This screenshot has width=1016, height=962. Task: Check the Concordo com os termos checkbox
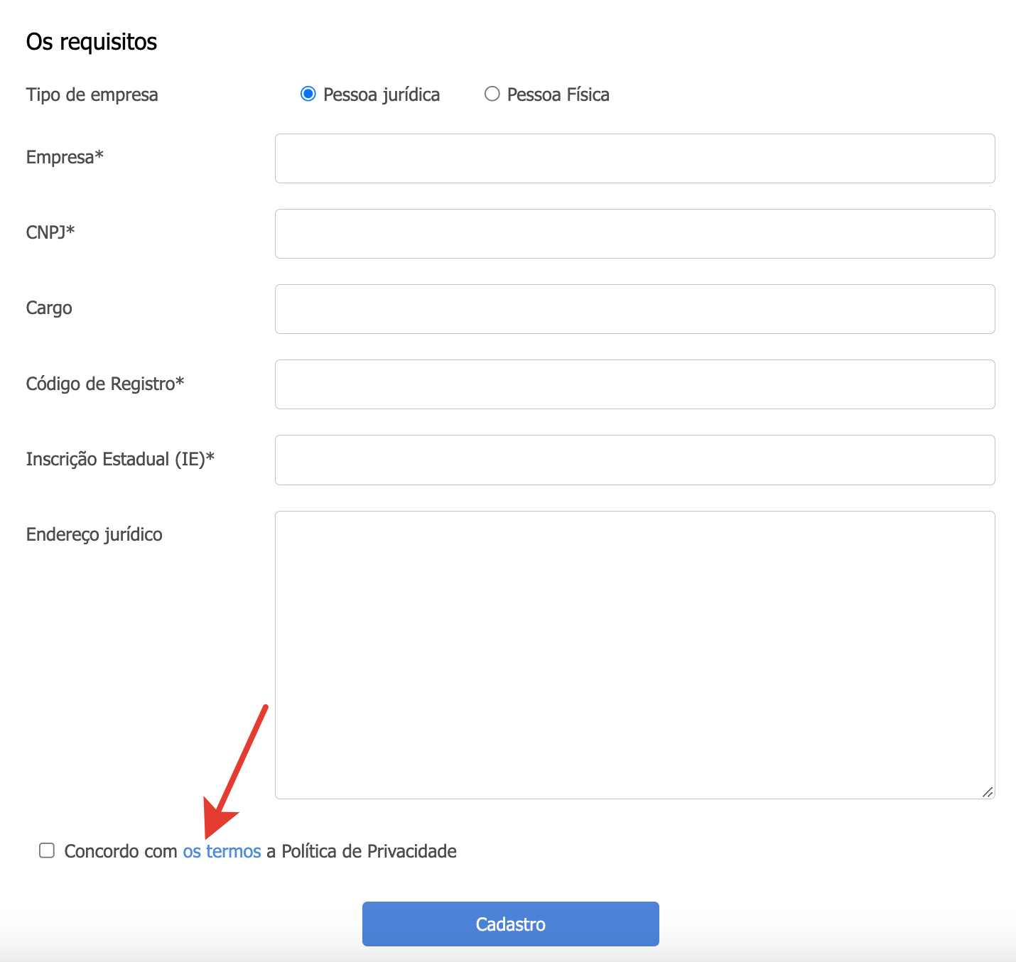(x=47, y=850)
